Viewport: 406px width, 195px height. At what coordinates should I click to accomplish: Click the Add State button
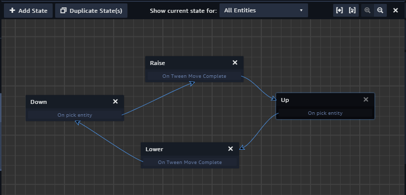pos(28,11)
